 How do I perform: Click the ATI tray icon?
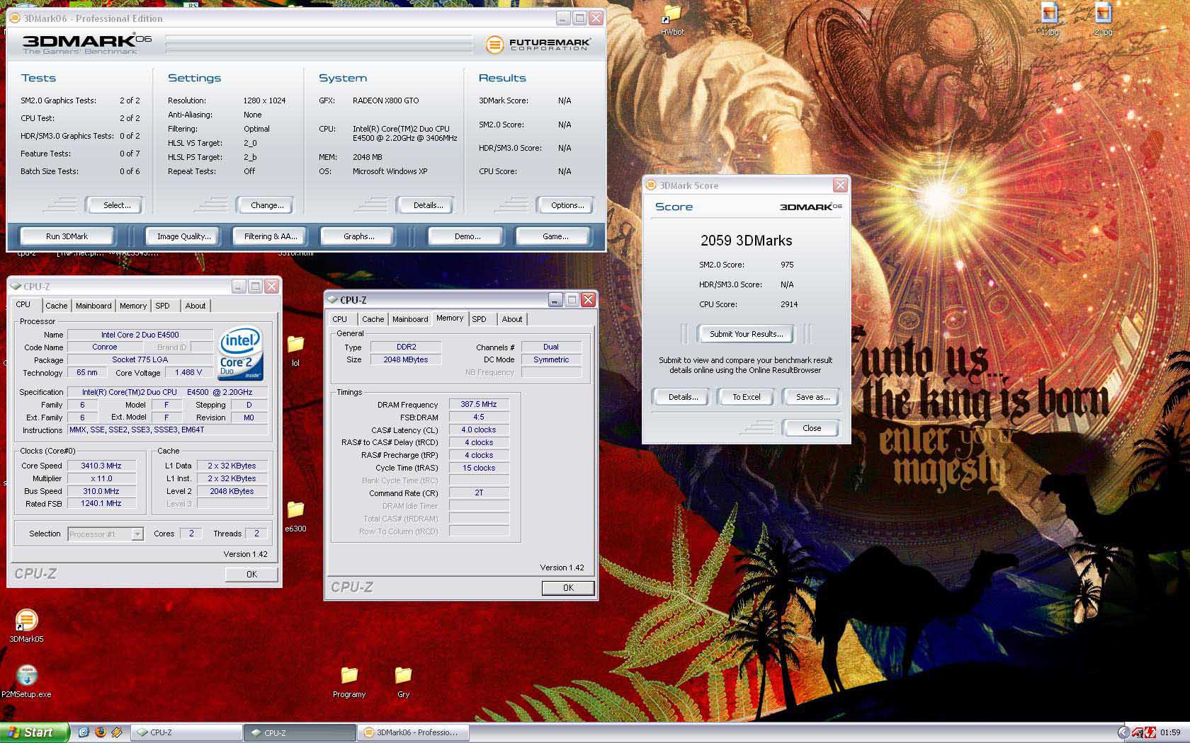(x=1138, y=732)
